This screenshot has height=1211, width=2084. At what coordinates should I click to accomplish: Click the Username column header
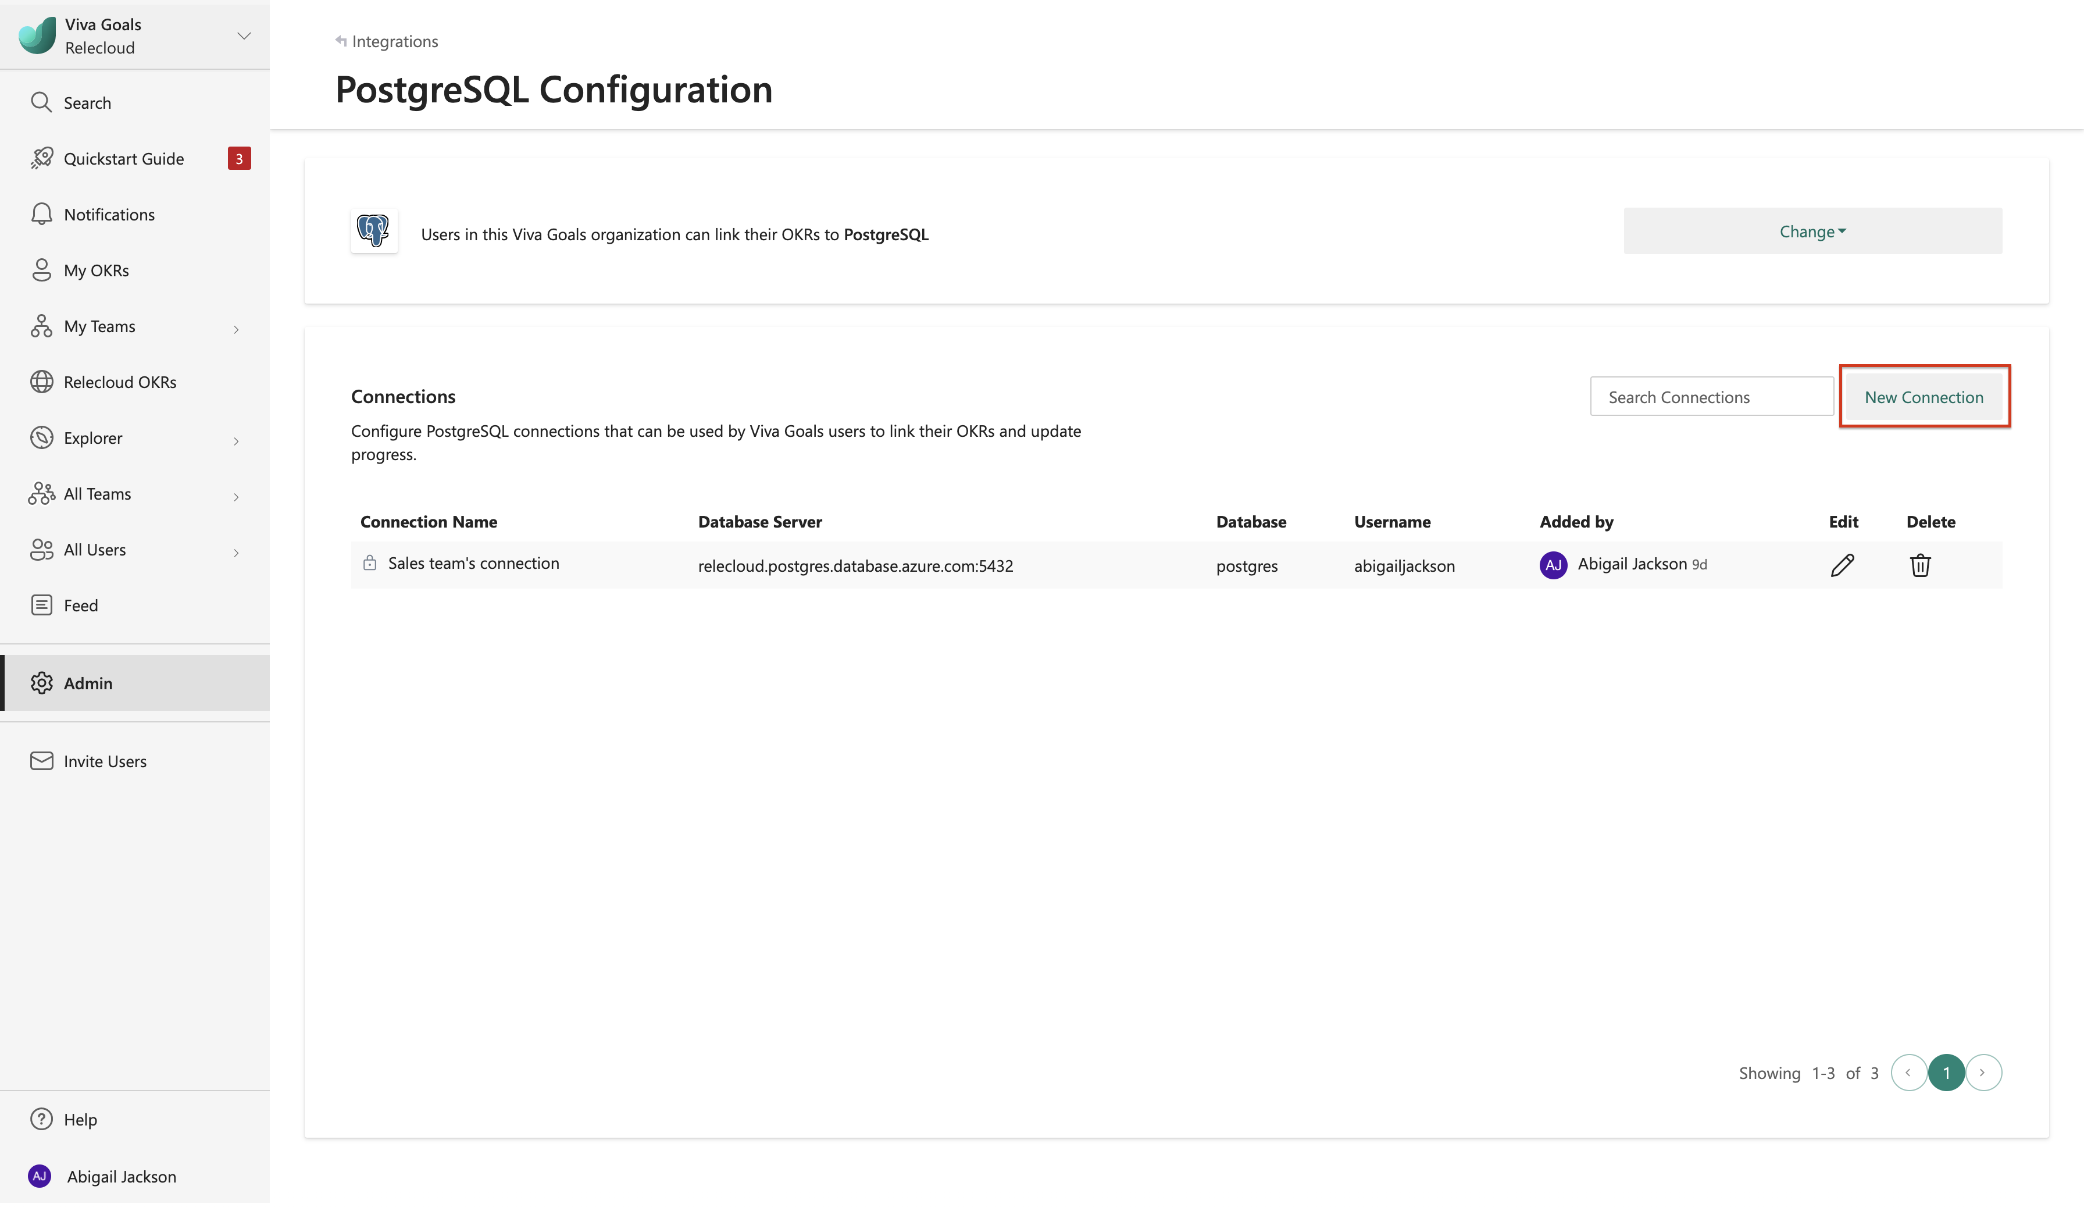click(1392, 521)
